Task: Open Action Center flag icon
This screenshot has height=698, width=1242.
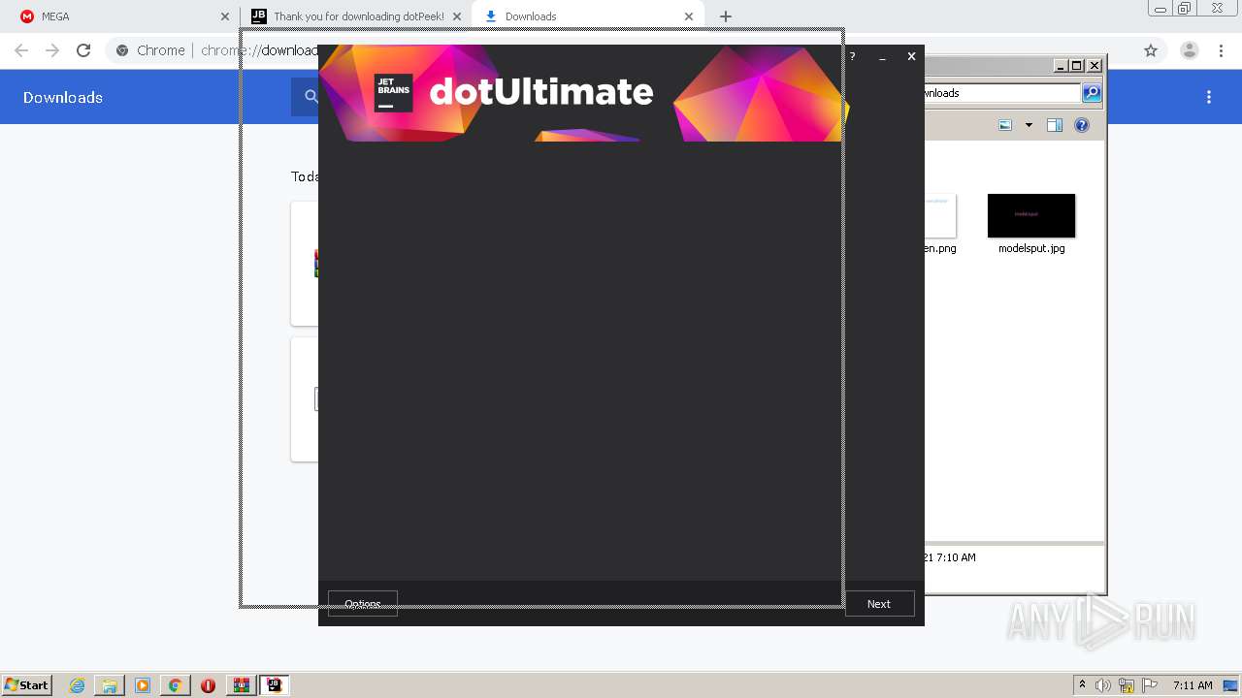Action: [1150, 685]
